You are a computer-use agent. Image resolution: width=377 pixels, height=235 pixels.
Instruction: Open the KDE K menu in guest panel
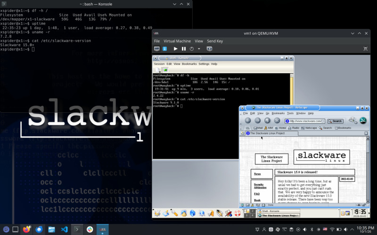pos(157,213)
